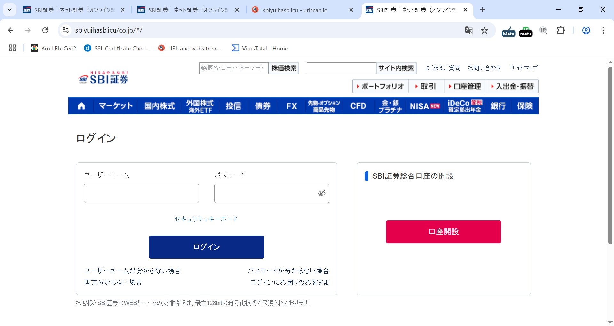Open new tab with plus button
This screenshot has height=326, width=614.
pos(483,10)
